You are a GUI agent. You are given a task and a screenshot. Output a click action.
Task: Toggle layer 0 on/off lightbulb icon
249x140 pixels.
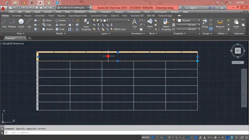click(x=94, y=20)
